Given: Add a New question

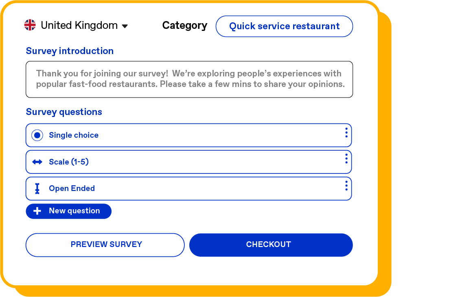Looking at the screenshot, I should click(68, 211).
